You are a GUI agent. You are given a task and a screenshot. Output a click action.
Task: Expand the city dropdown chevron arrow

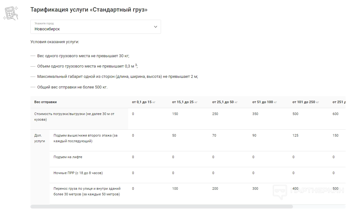(155, 27)
